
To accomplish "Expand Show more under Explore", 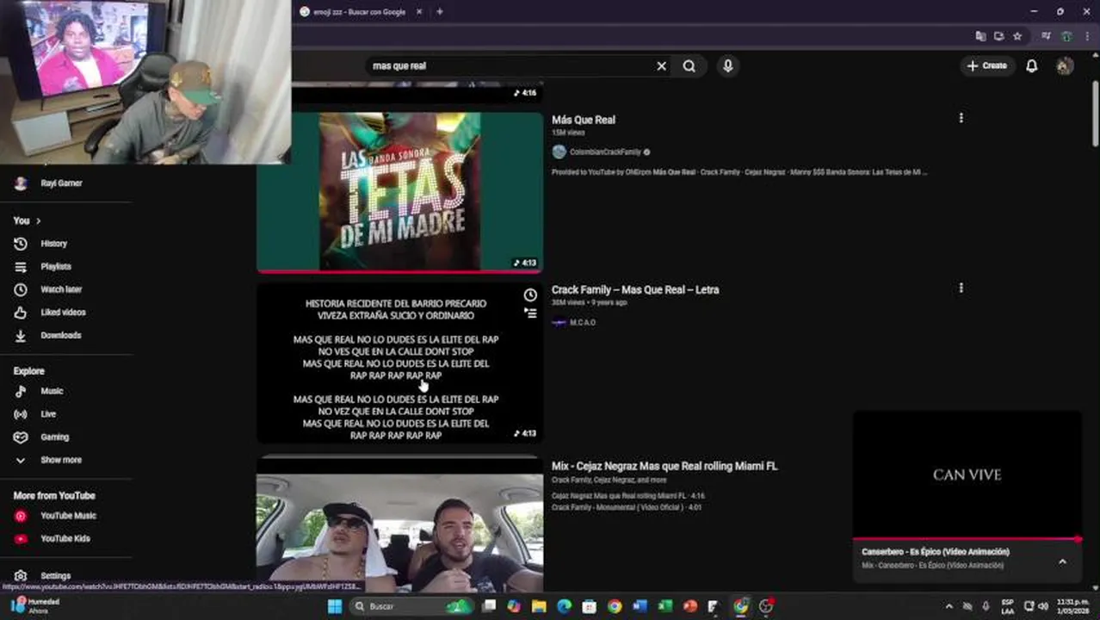I will [x=61, y=460].
